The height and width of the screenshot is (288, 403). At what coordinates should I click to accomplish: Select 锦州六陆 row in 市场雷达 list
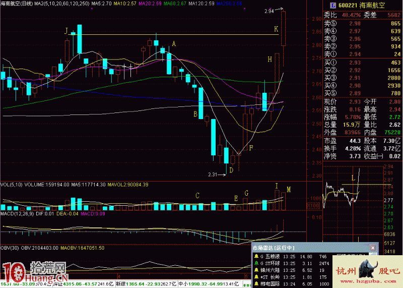(292, 270)
